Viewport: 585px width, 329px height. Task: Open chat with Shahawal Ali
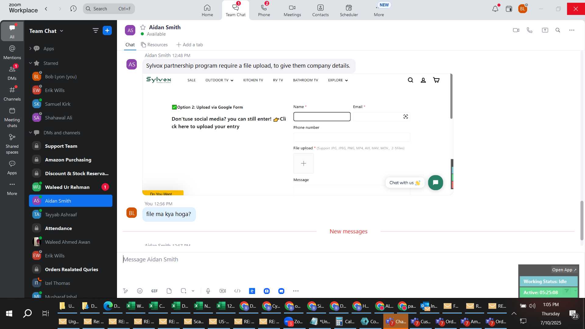71,118
